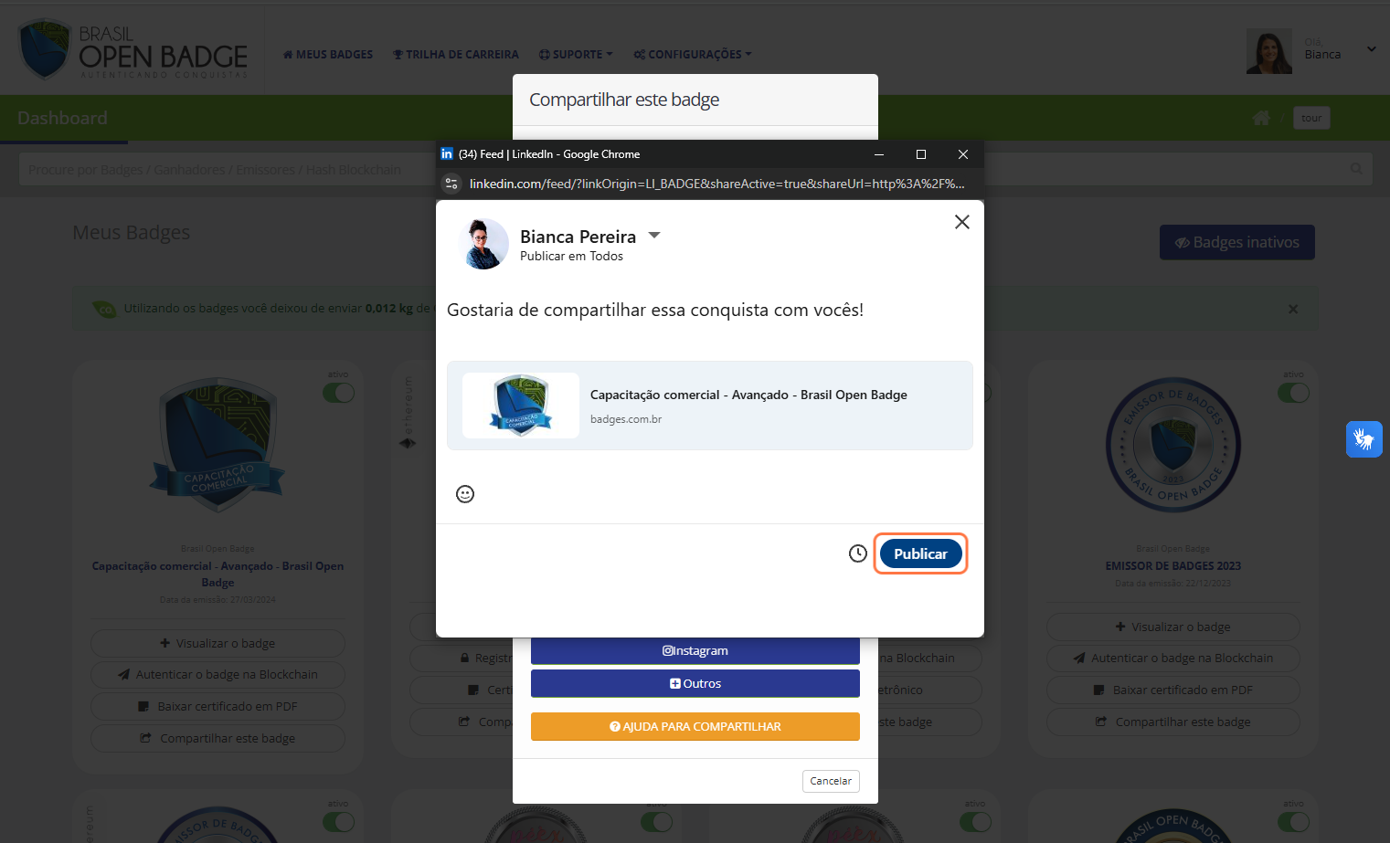Click Autenticar o badge na Blockchain under Capacitação comercial
Image resolution: width=1390 pixels, height=843 pixels.
click(218, 674)
